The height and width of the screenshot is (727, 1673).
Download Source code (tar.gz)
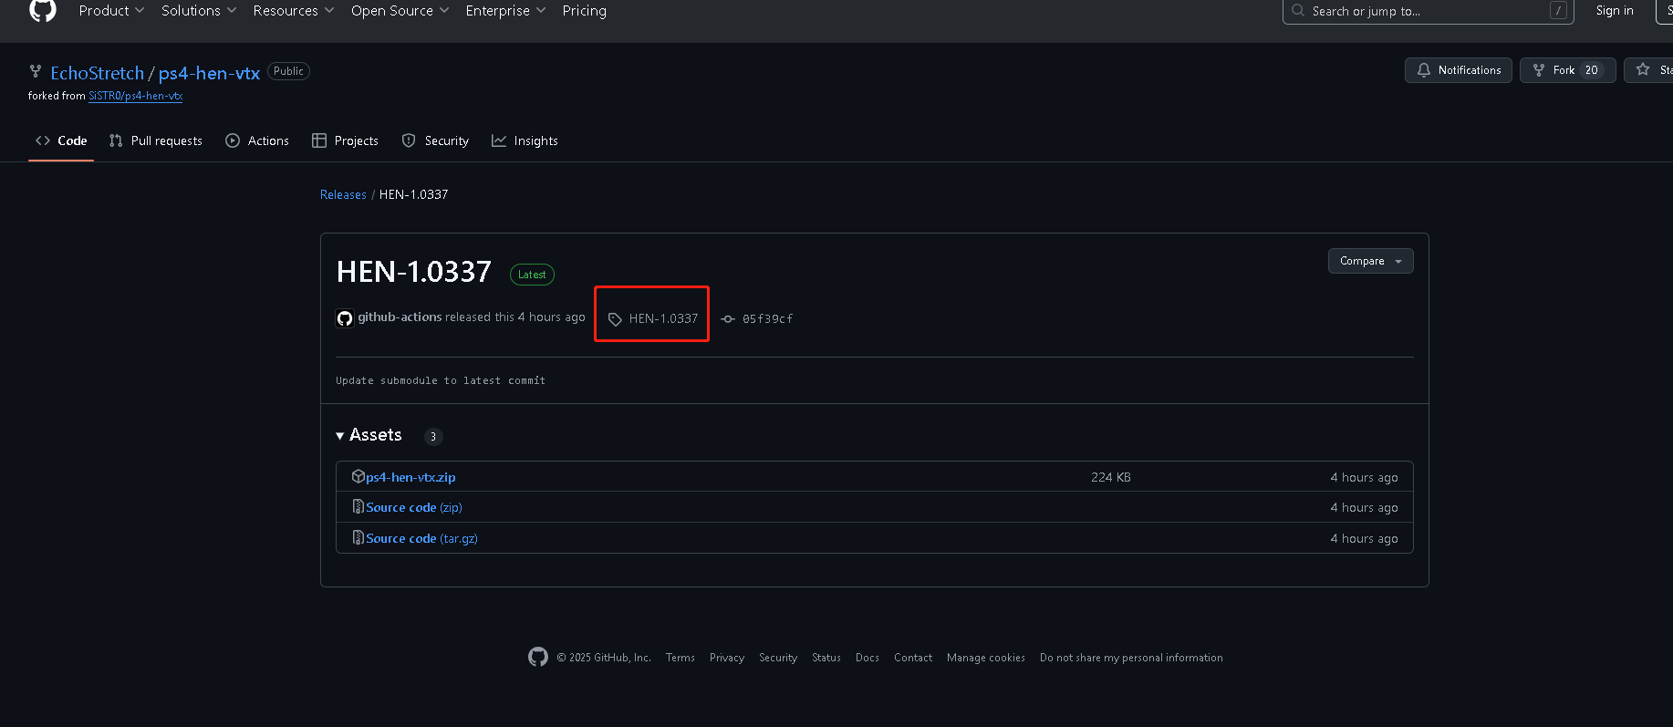click(421, 538)
